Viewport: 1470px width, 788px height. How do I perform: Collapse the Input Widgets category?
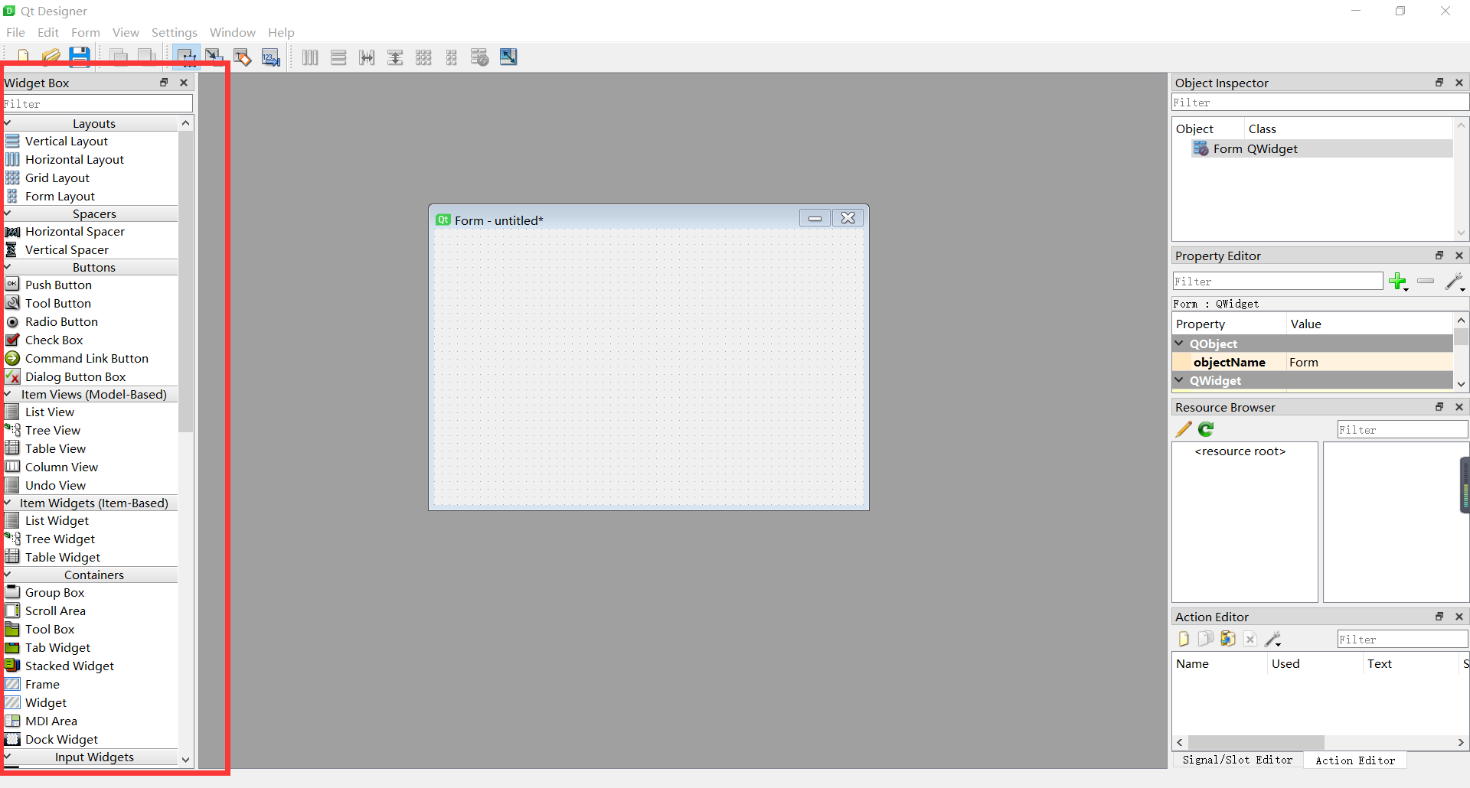click(8, 757)
